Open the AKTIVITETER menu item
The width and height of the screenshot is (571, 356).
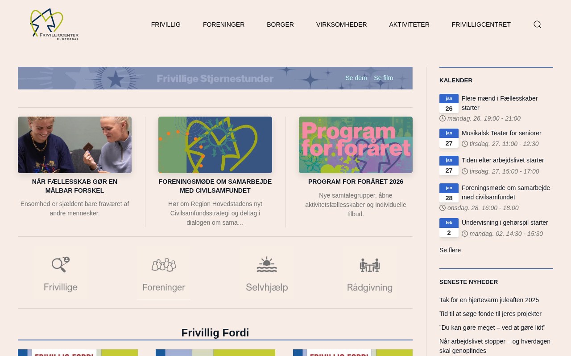pyautogui.click(x=409, y=24)
